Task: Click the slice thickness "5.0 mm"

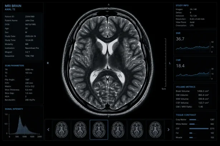Action: tap(29, 90)
